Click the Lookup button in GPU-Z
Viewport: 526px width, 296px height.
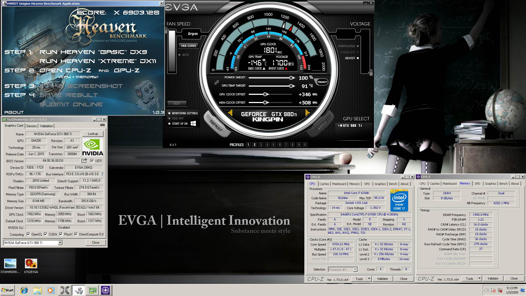93,134
